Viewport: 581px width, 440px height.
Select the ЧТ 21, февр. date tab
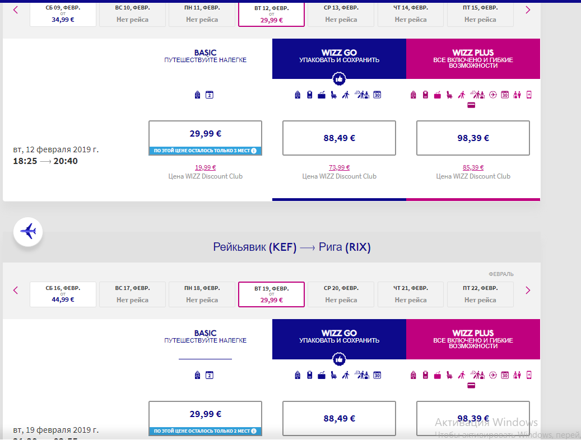(x=411, y=294)
